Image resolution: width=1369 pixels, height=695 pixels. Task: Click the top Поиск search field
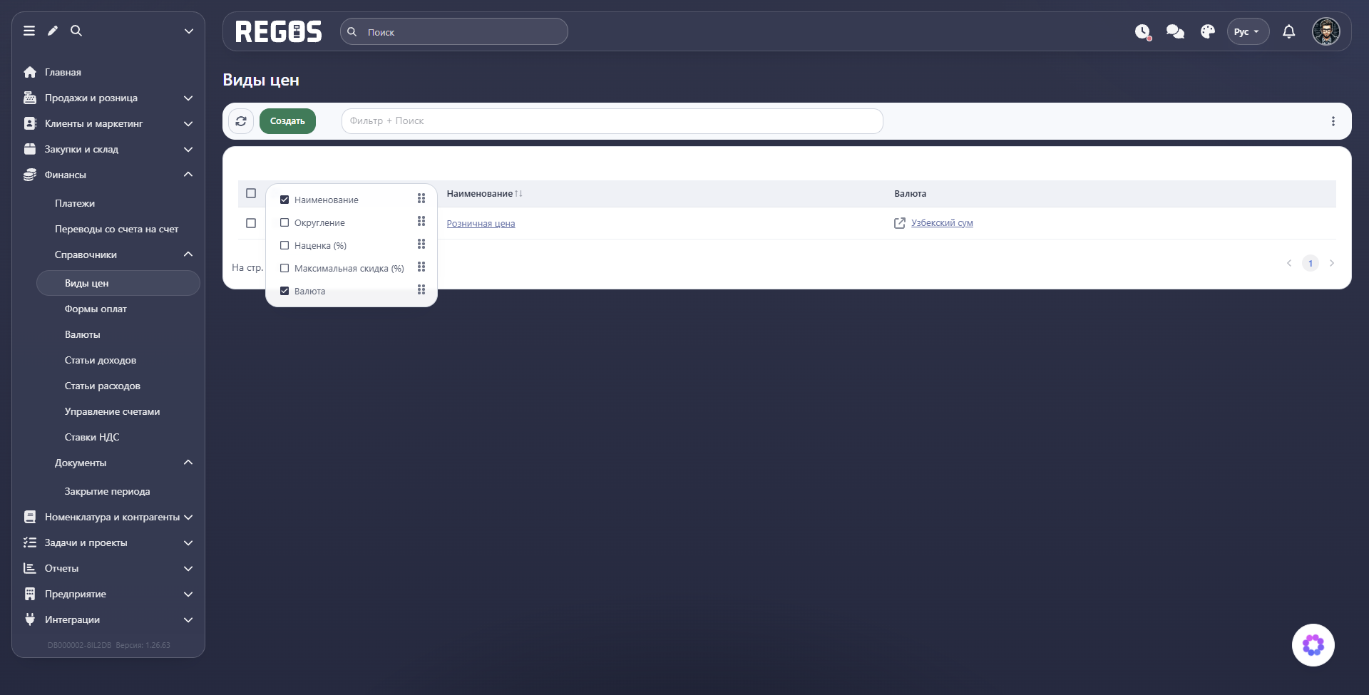[454, 31]
